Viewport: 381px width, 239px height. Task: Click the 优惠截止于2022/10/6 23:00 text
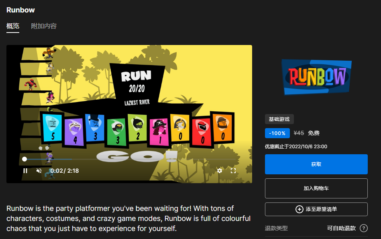[x=296, y=146]
